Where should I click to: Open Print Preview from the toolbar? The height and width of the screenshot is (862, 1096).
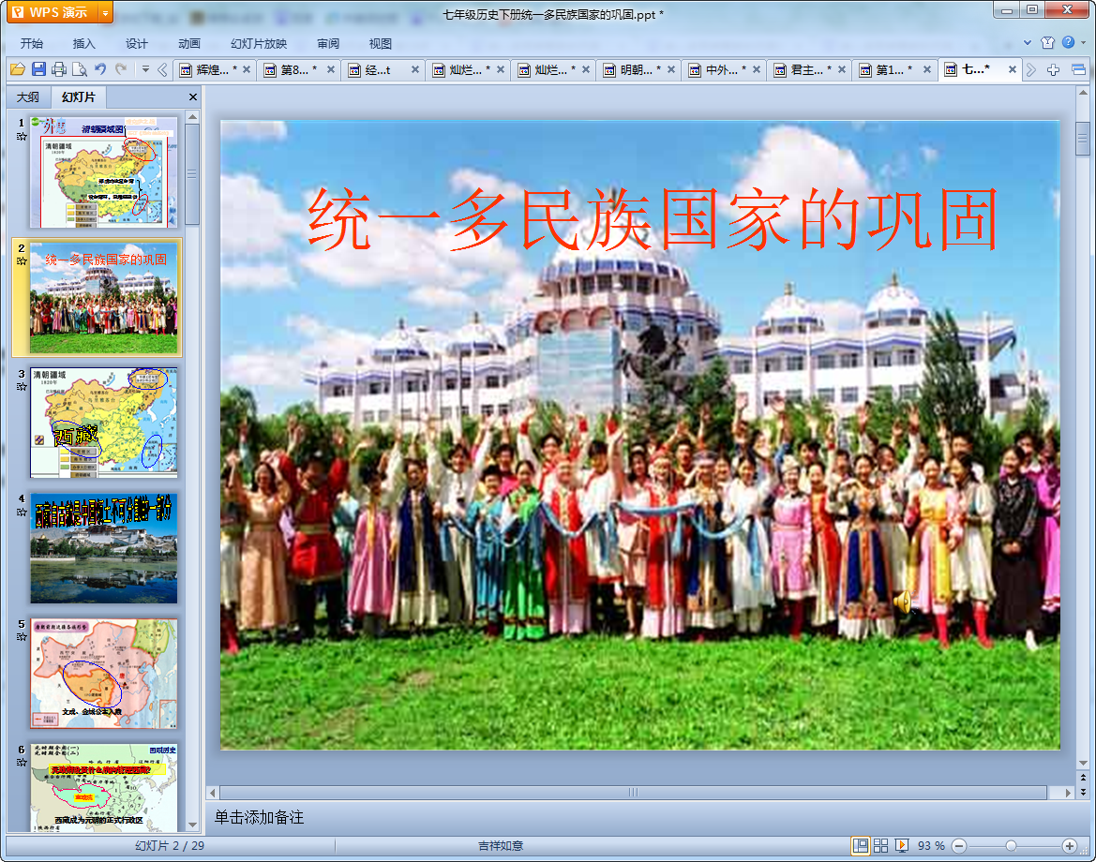click(80, 69)
